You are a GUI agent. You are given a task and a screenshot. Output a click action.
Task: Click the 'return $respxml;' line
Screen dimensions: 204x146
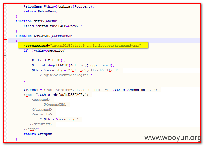tap(40, 134)
